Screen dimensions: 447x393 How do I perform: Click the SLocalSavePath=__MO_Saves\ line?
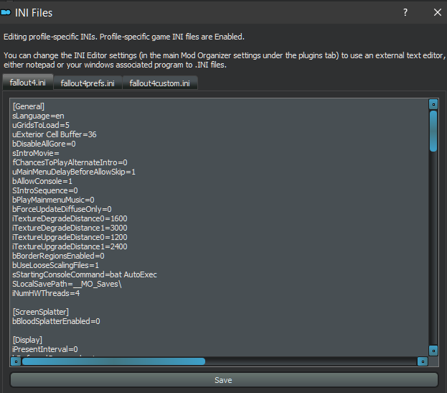click(x=67, y=284)
